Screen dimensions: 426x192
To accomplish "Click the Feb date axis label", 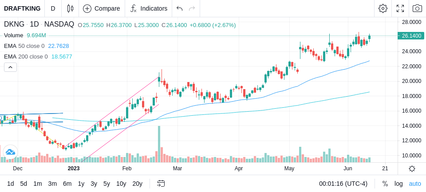I will pyautogui.click(x=127, y=168).
